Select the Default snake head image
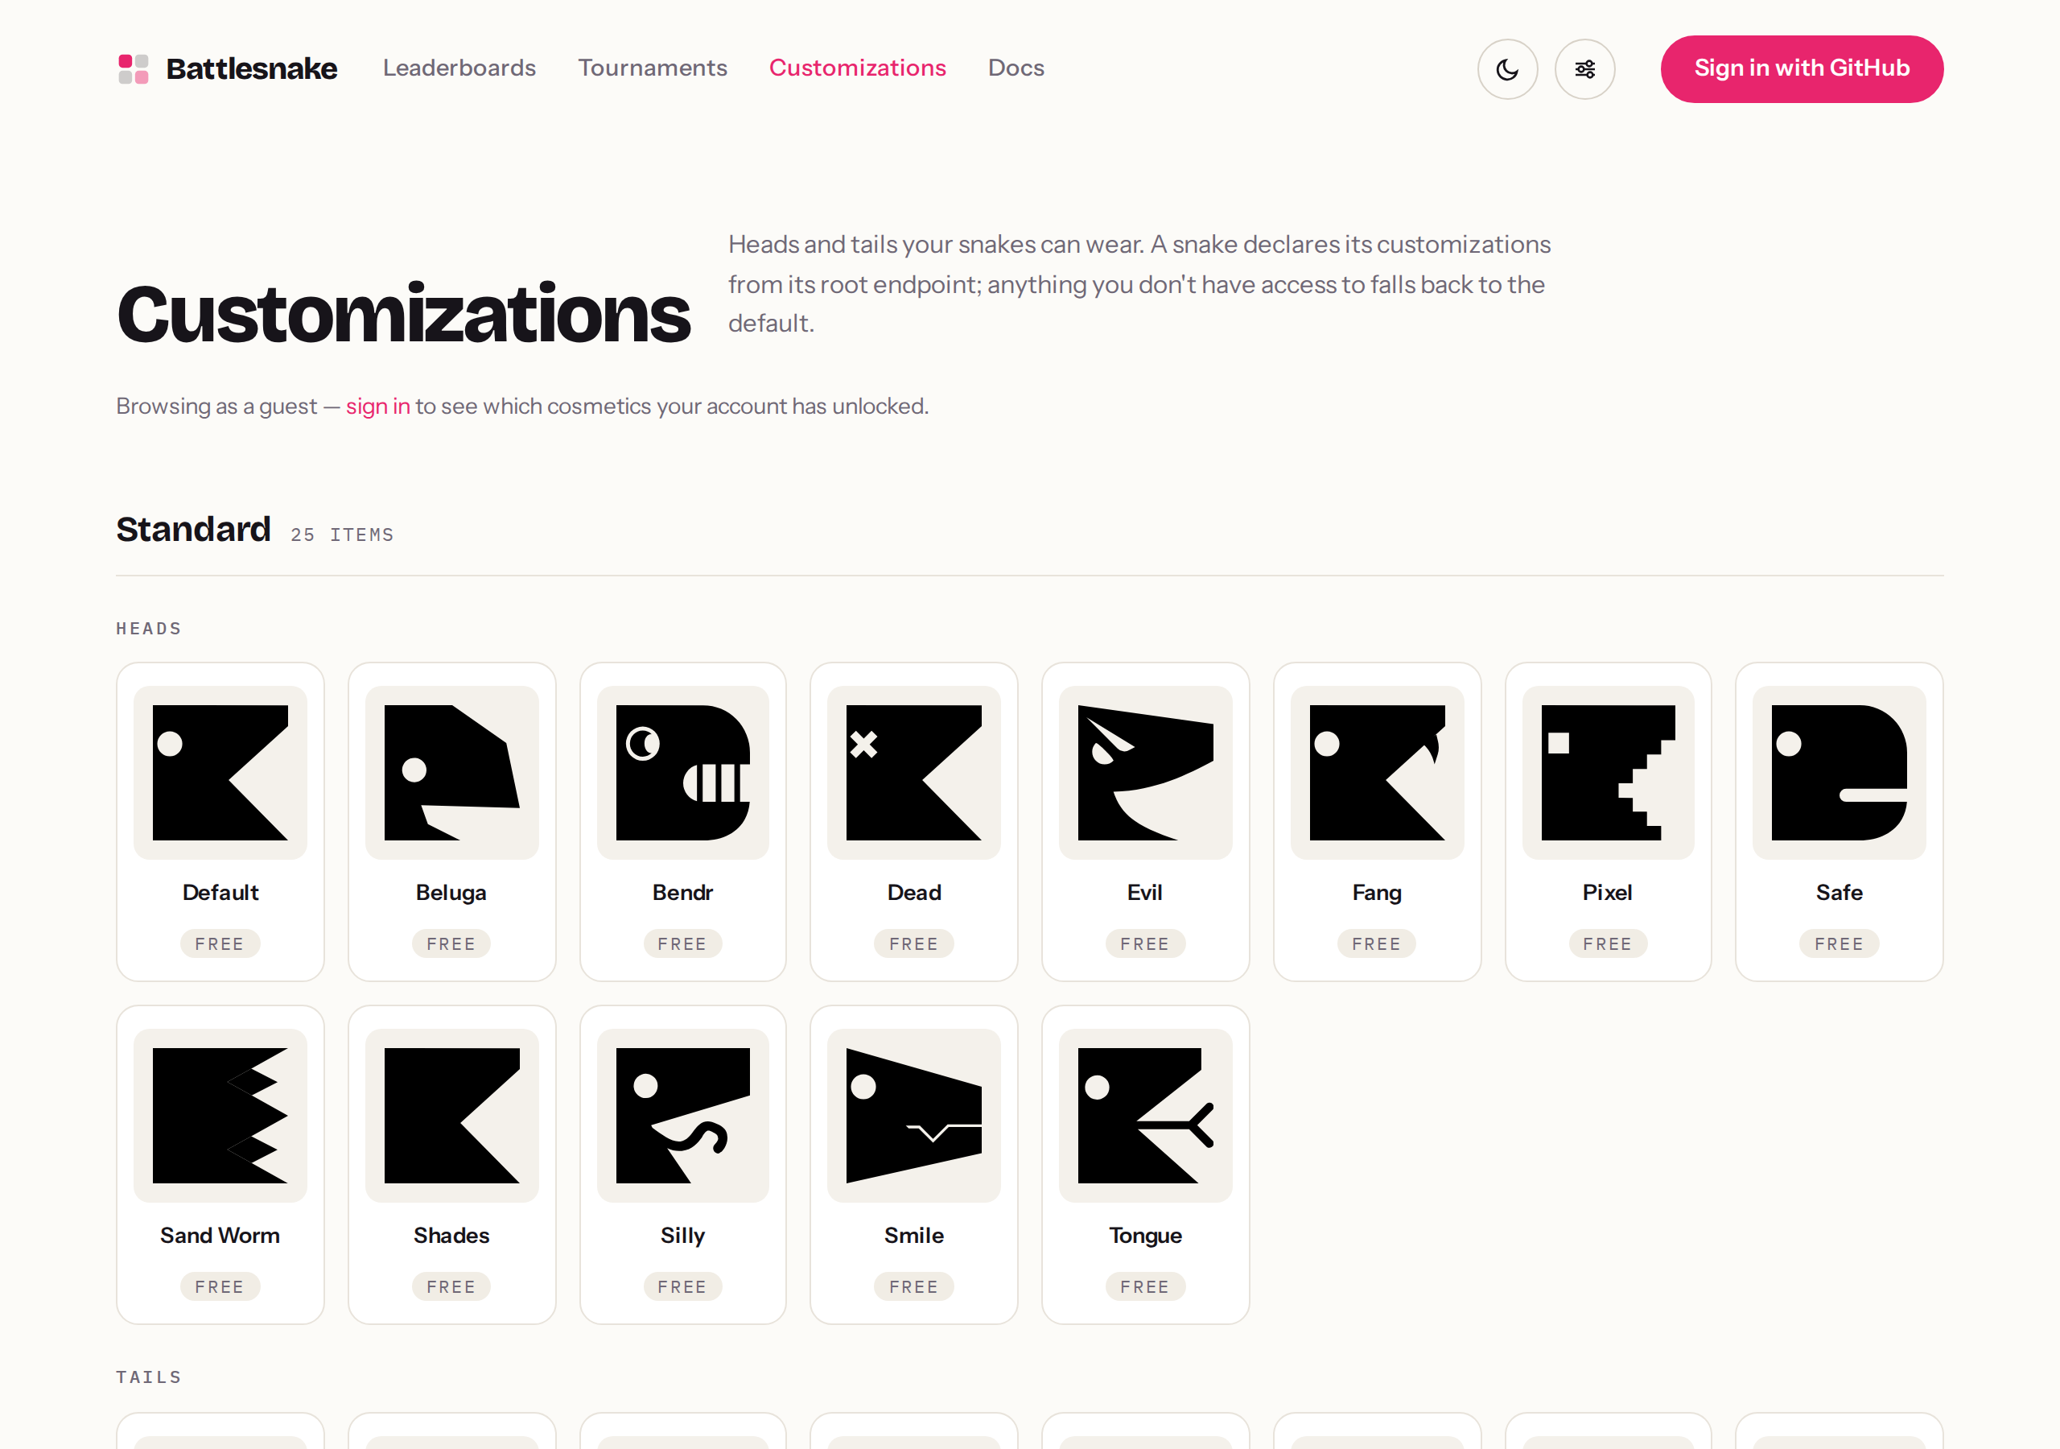The width and height of the screenshot is (2060, 1449). (220, 772)
